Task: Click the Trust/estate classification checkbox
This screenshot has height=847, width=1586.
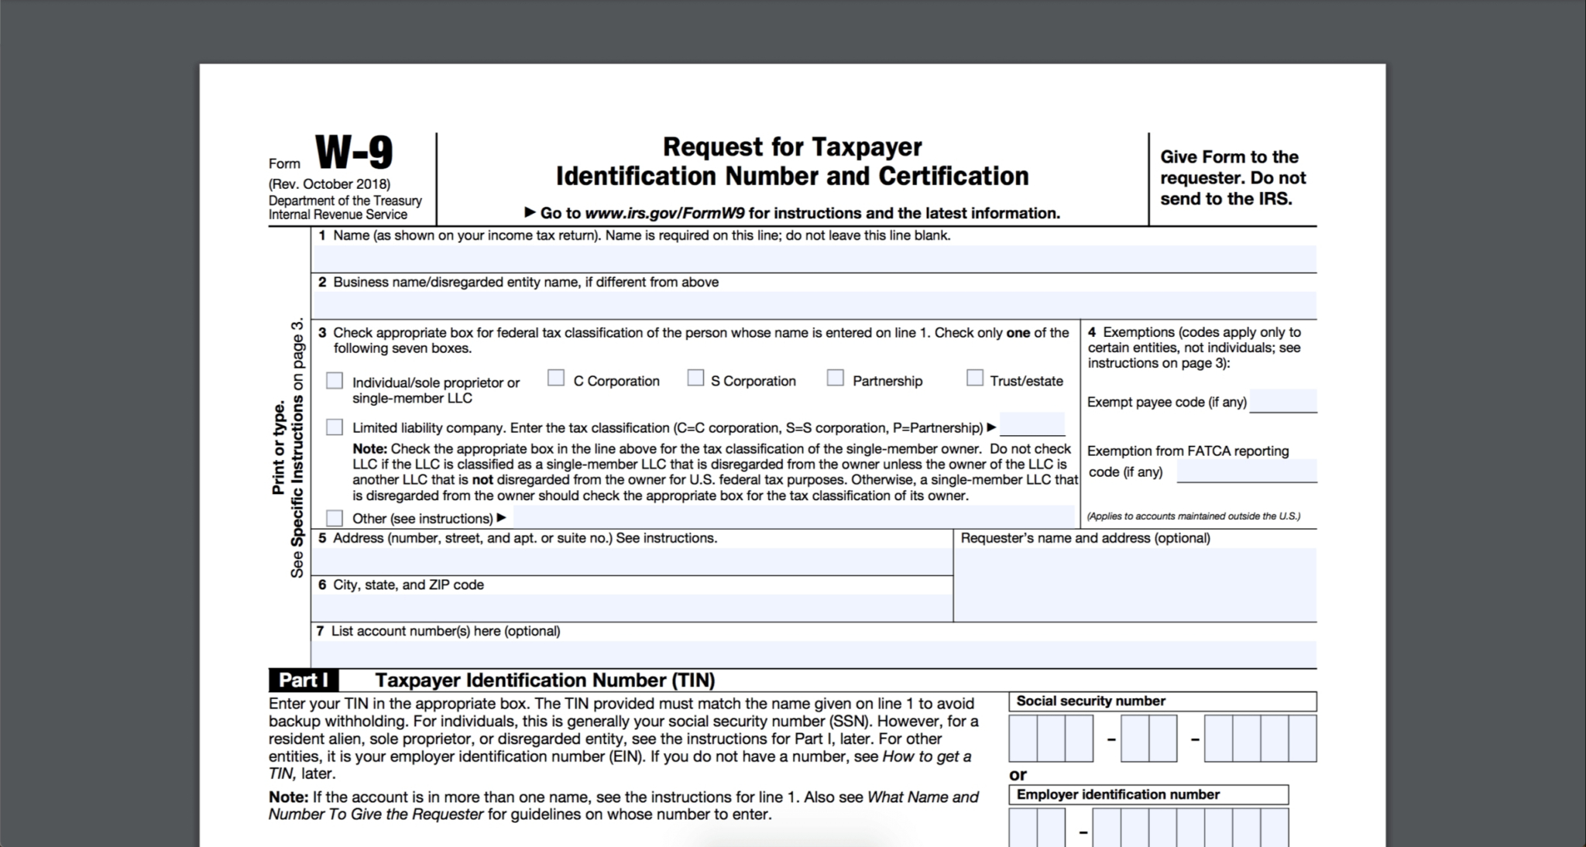Action: point(973,379)
